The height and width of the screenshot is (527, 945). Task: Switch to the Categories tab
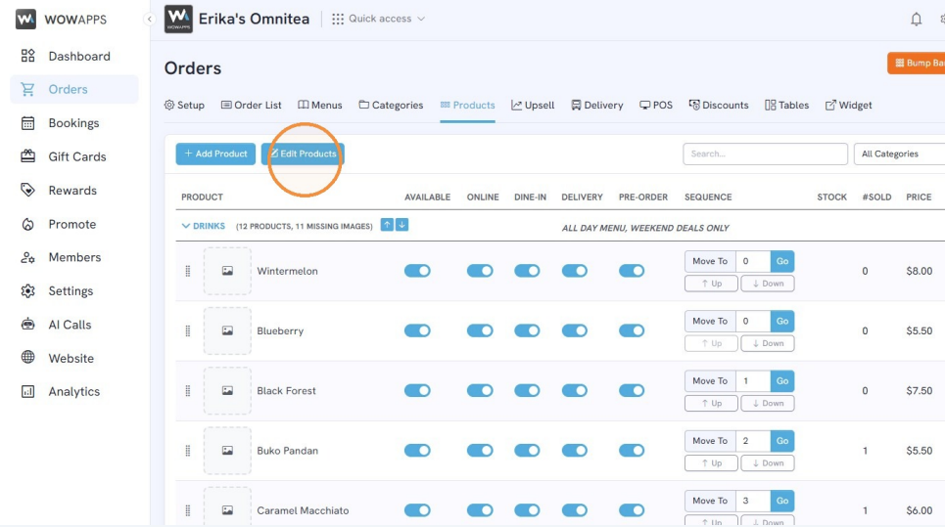391,105
